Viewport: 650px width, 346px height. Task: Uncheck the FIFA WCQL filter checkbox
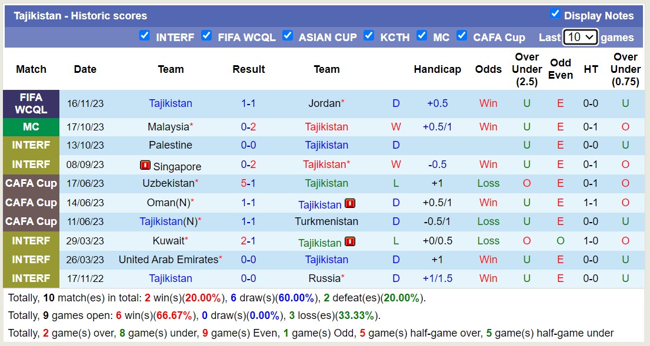(206, 35)
